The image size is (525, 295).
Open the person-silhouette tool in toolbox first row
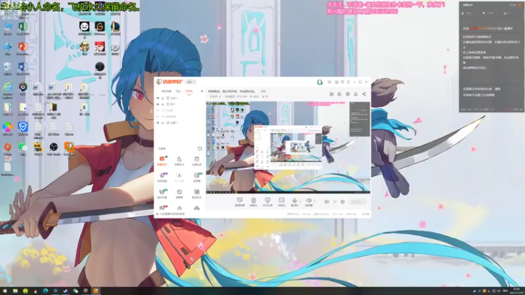(x=179, y=161)
